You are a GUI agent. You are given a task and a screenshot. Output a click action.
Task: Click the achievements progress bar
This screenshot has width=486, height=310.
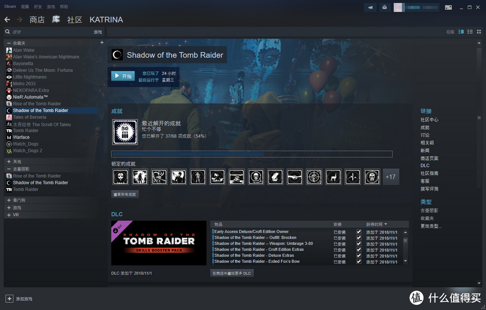pos(252,154)
